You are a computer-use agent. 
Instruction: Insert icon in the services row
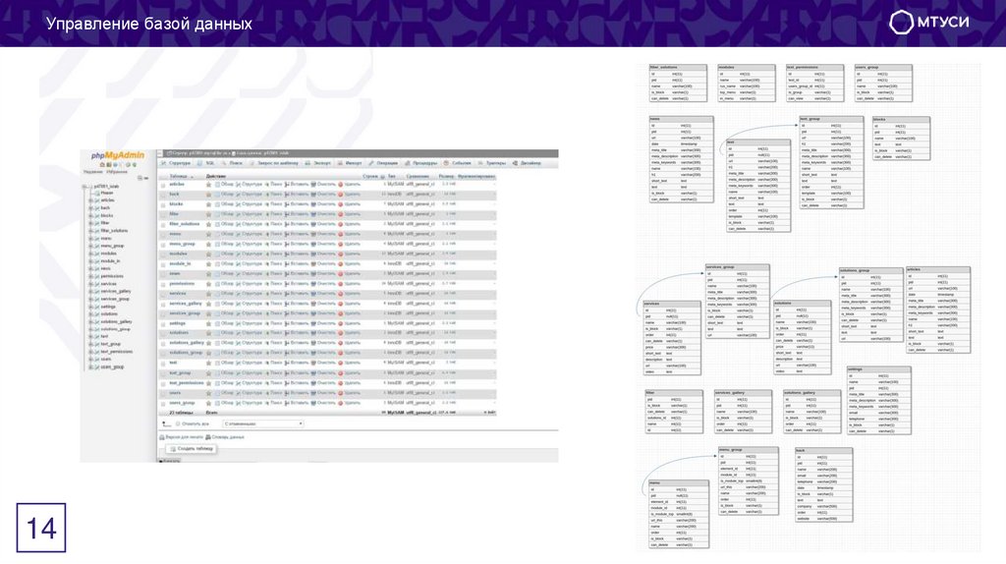(287, 294)
